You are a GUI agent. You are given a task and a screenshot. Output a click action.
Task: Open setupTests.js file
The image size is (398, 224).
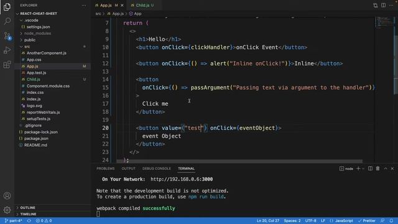[39, 119]
